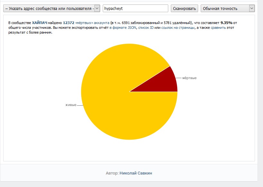The image size is (263, 187).
Task: Click the сравнить results link
Action: click(x=218, y=28)
